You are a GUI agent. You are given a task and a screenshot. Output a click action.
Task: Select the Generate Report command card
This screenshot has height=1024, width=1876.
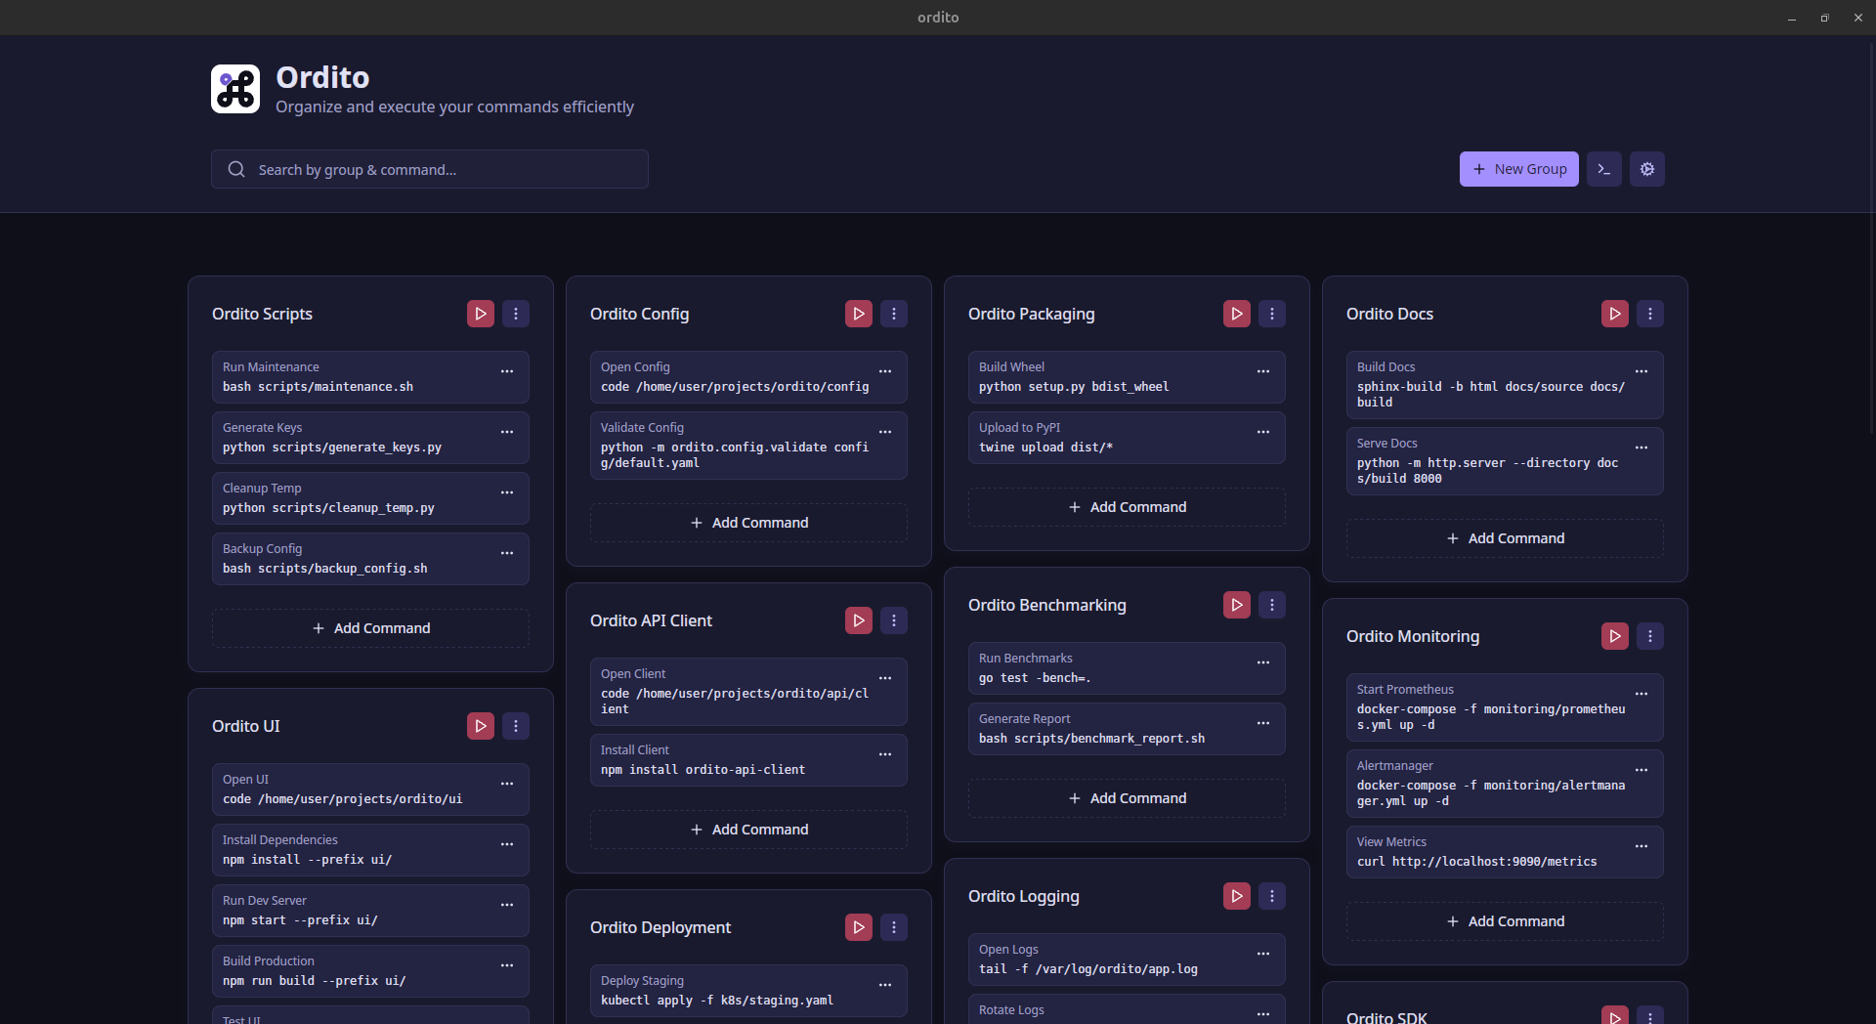tap(1127, 729)
